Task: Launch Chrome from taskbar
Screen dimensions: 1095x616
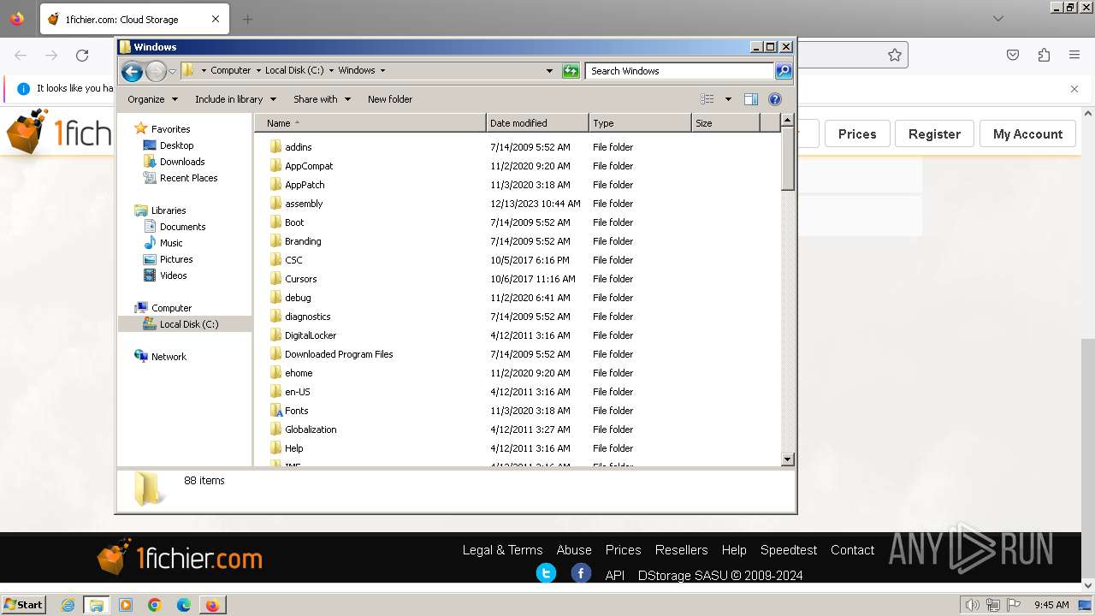Action: pos(155,605)
